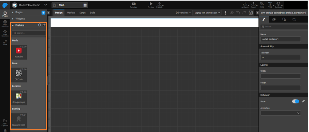Open the Variables dropdown
309x132 pixels.
(183, 13)
